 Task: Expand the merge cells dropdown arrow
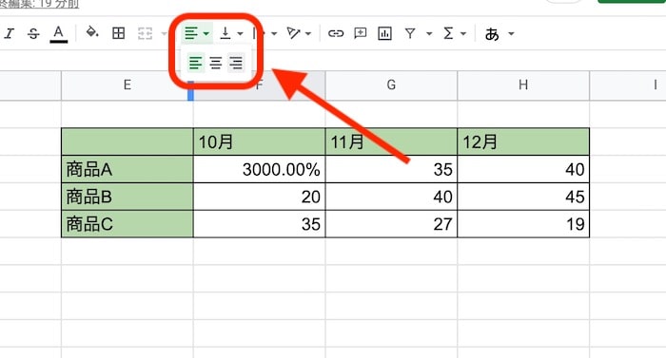coord(164,33)
